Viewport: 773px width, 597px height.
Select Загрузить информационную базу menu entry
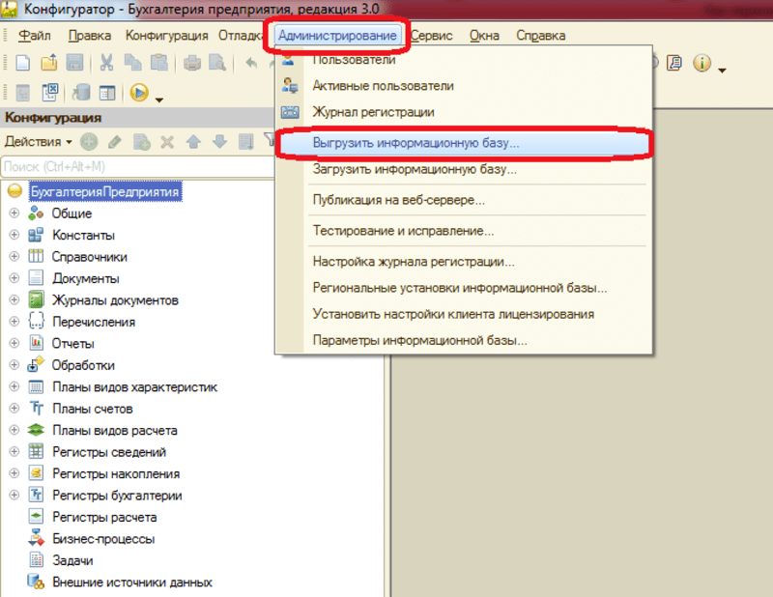pyautogui.click(x=414, y=169)
